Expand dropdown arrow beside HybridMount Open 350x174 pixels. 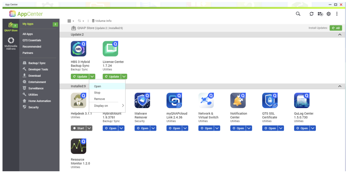pos(121,128)
